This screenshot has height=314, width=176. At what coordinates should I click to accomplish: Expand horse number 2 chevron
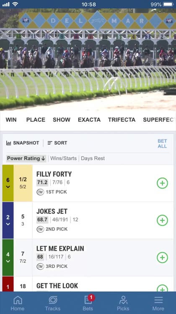click(x=8, y=224)
